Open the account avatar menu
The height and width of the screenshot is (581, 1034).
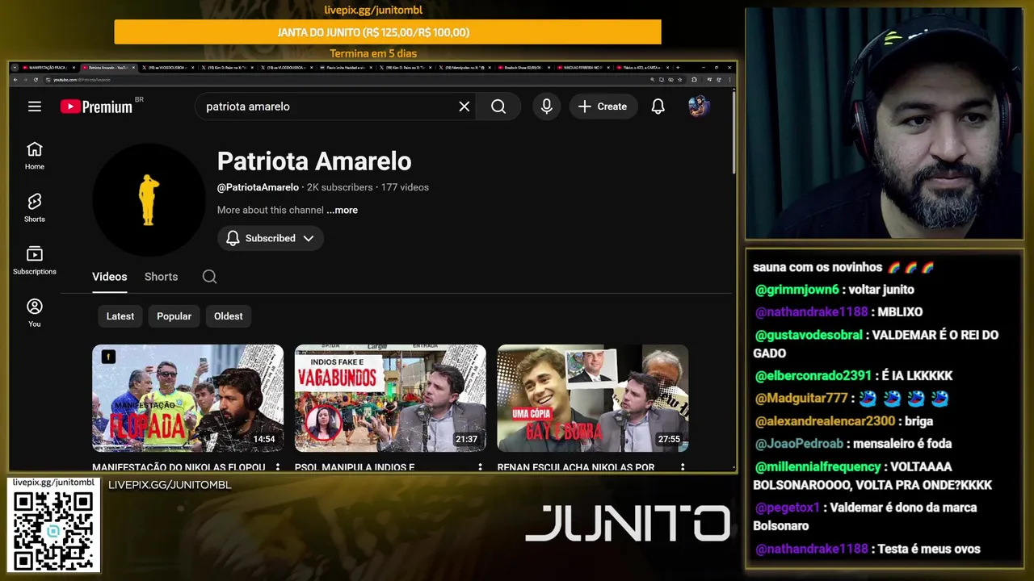pyautogui.click(x=699, y=107)
